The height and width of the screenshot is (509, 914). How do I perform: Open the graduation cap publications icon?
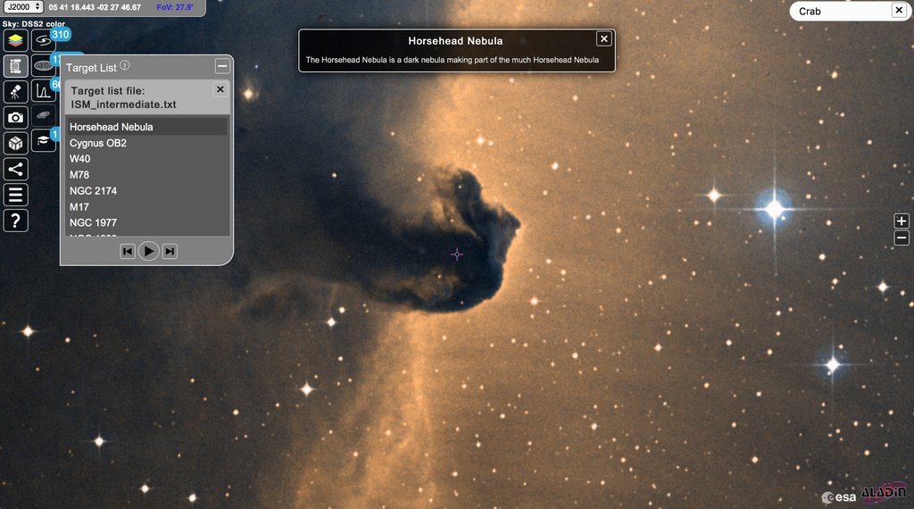pos(43,140)
